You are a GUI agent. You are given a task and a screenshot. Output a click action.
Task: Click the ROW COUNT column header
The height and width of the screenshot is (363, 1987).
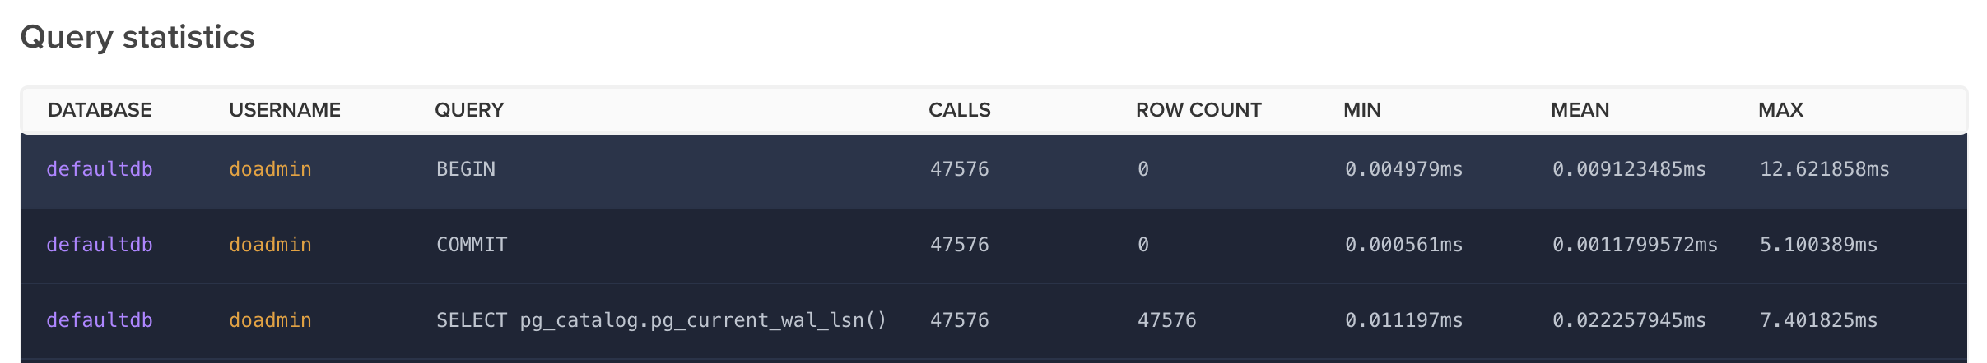pos(1198,110)
